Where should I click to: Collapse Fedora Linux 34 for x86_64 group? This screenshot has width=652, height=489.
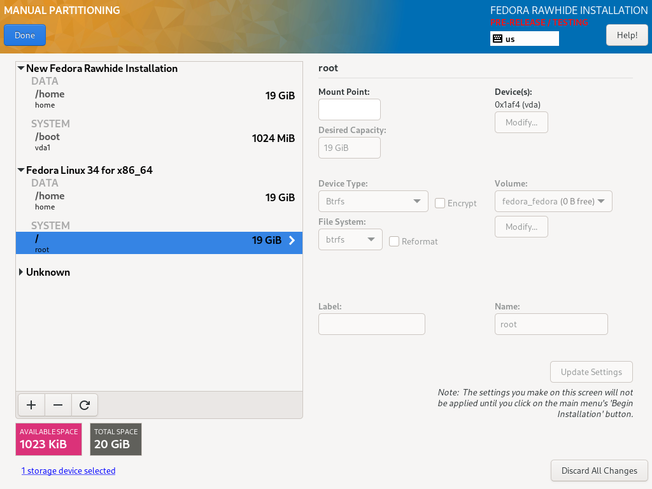click(21, 170)
